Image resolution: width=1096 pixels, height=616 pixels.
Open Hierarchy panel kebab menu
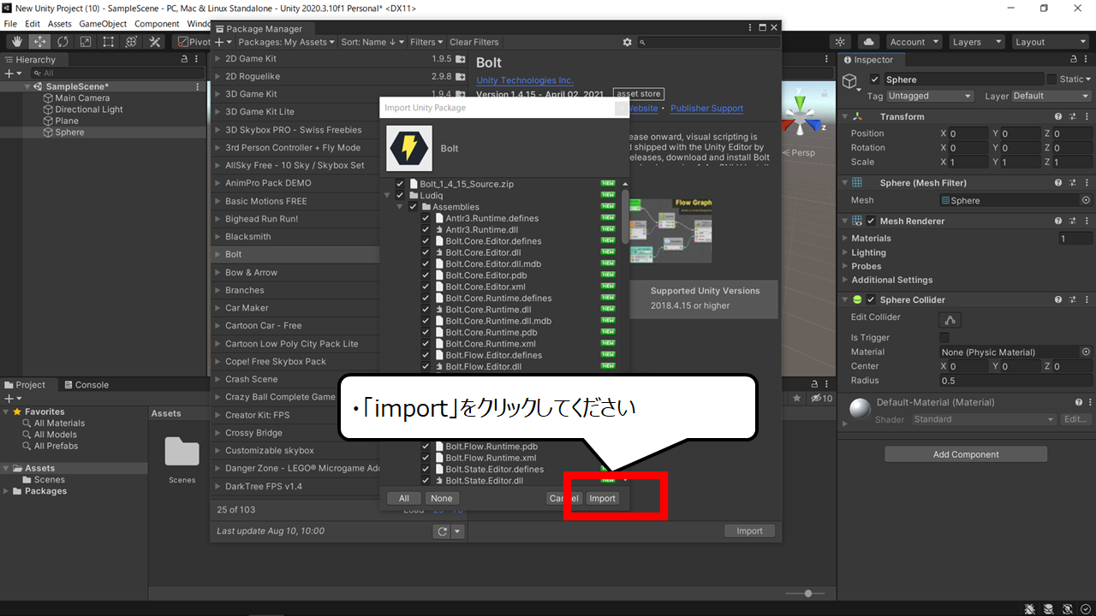(198, 60)
